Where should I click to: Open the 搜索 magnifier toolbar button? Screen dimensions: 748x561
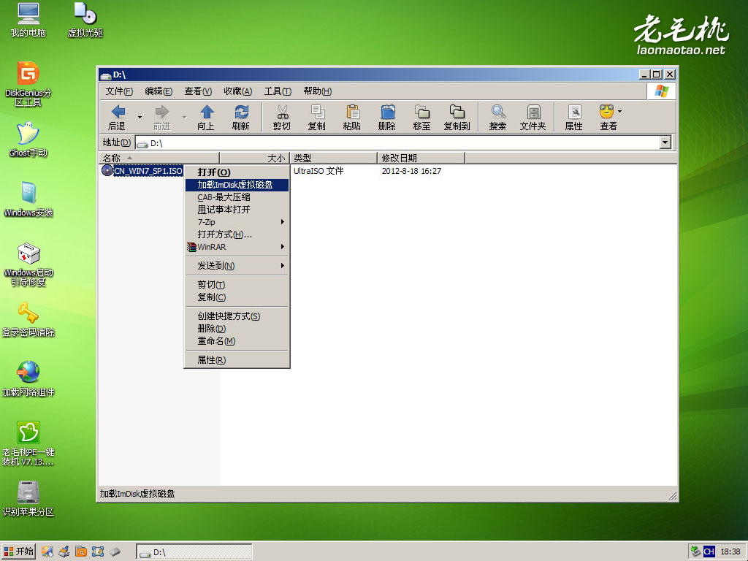497,118
